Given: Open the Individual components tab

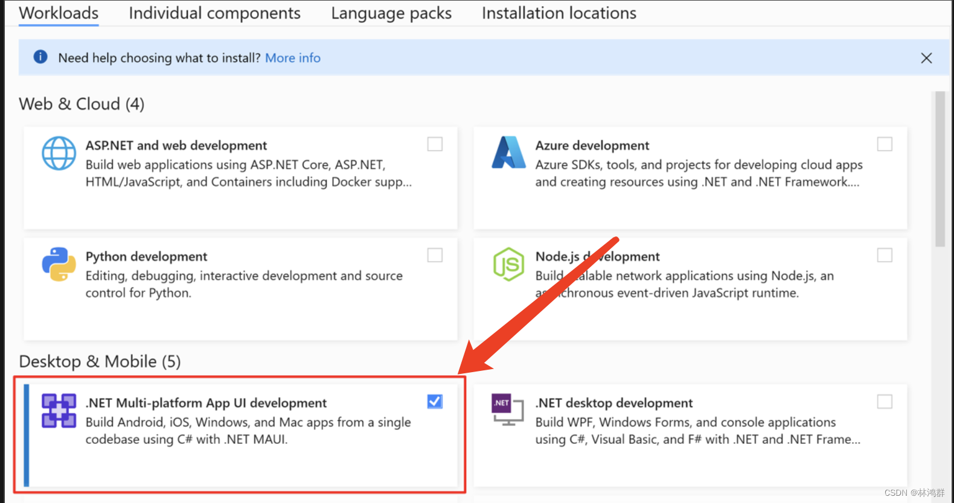Looking at the screenshot, I should click(214, 13).
